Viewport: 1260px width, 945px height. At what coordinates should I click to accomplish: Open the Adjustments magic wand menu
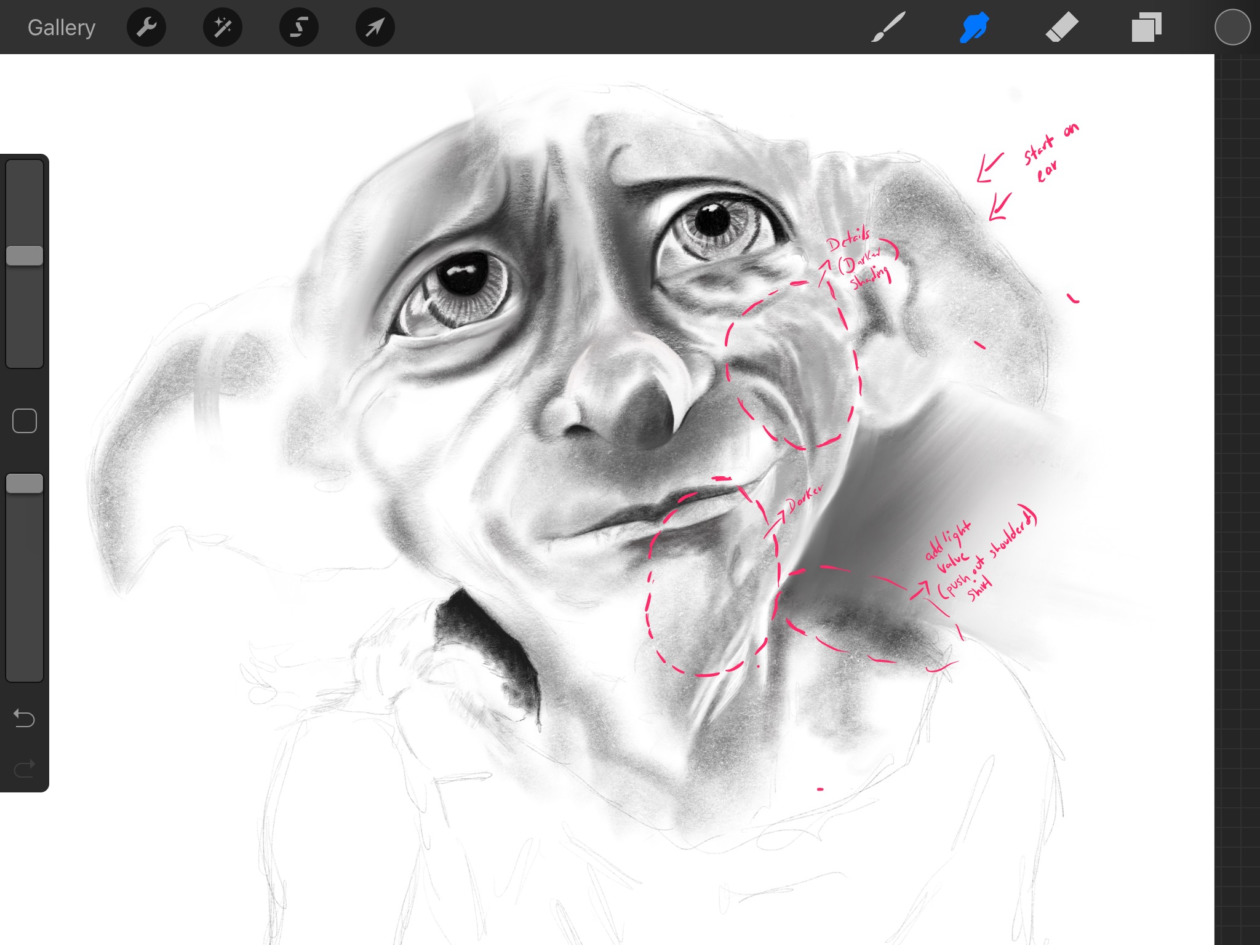click(x=223, y=27)
